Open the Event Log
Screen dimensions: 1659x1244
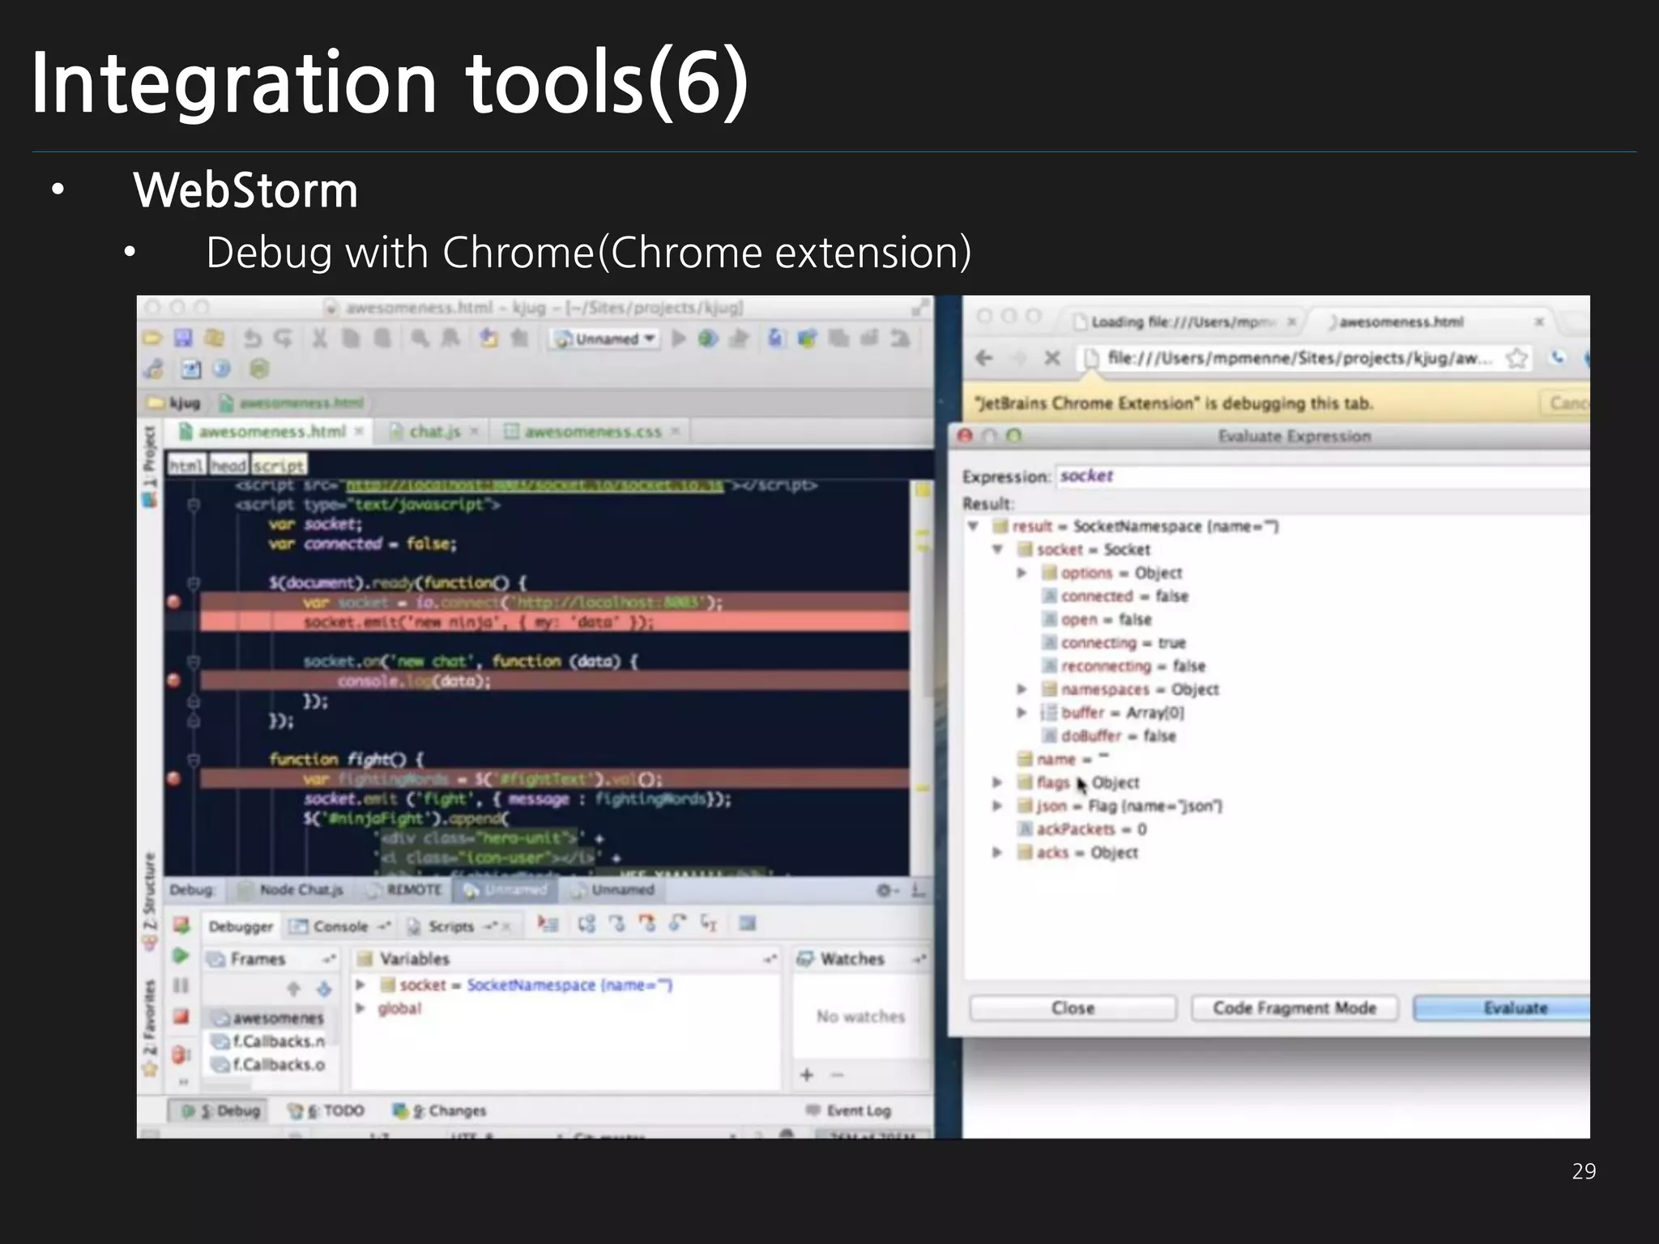tap(849, 1110)
